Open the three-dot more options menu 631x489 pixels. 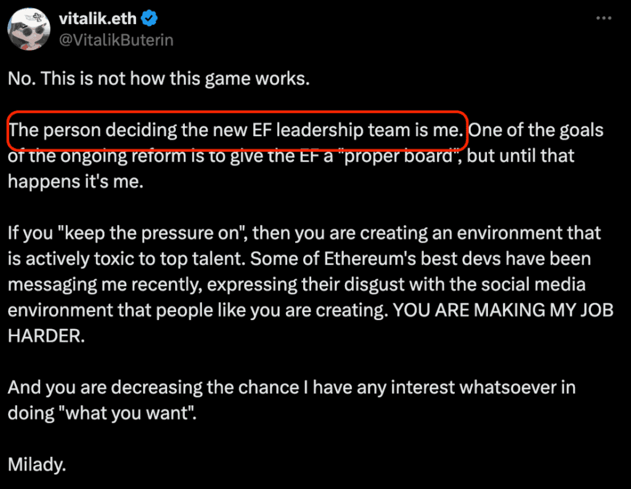(603, 18)
